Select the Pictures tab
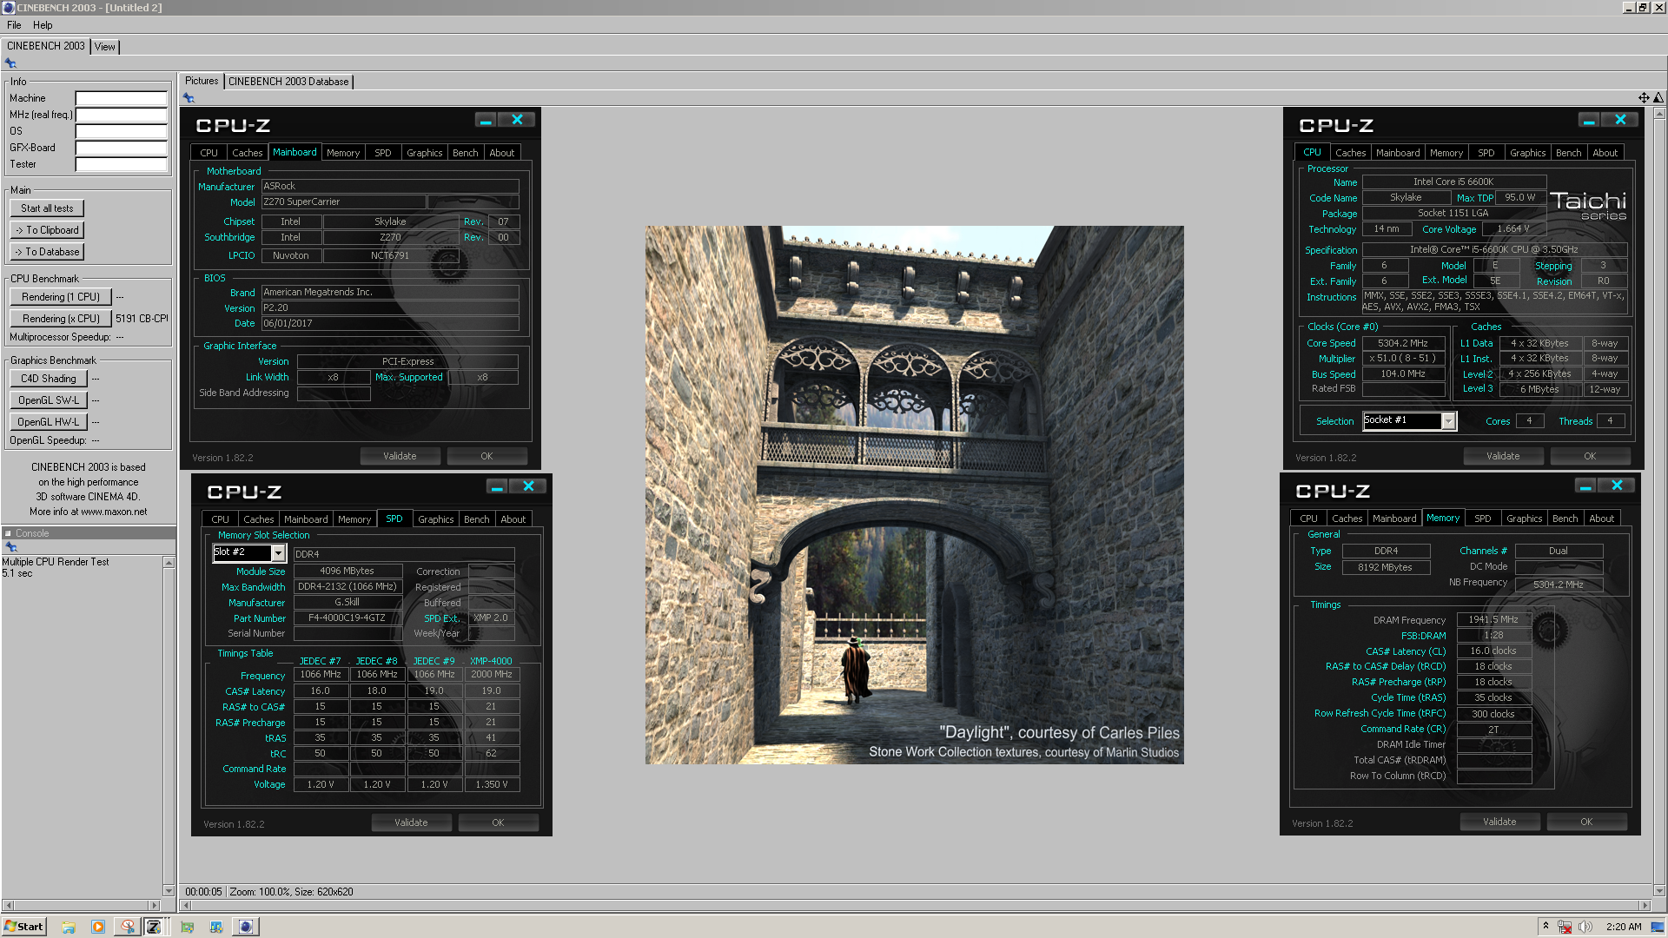Screen dimensions: 1668x938 click(202, 81)
